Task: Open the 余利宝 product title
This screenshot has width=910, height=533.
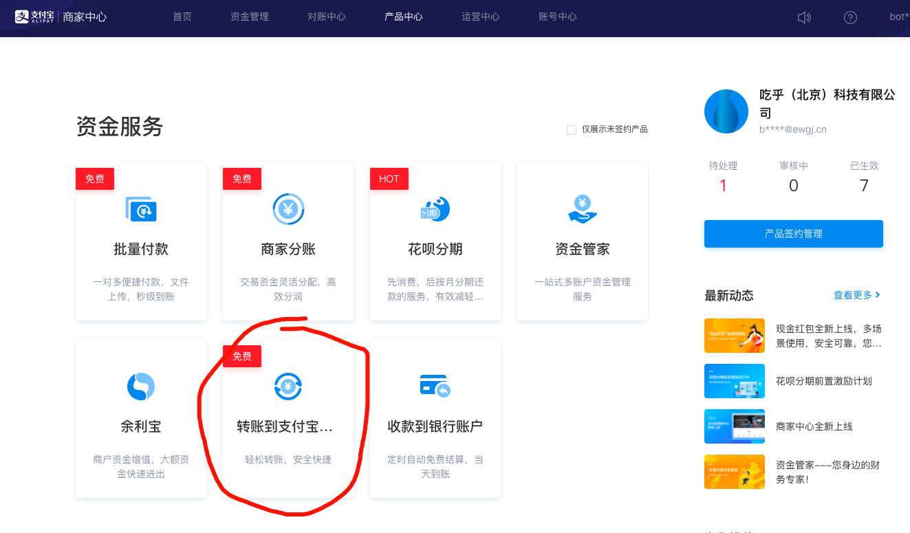Action: point(141,426)
